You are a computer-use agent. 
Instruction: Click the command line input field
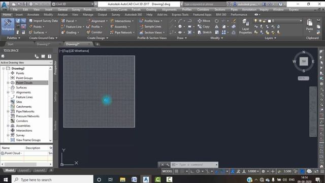[194, 165]
